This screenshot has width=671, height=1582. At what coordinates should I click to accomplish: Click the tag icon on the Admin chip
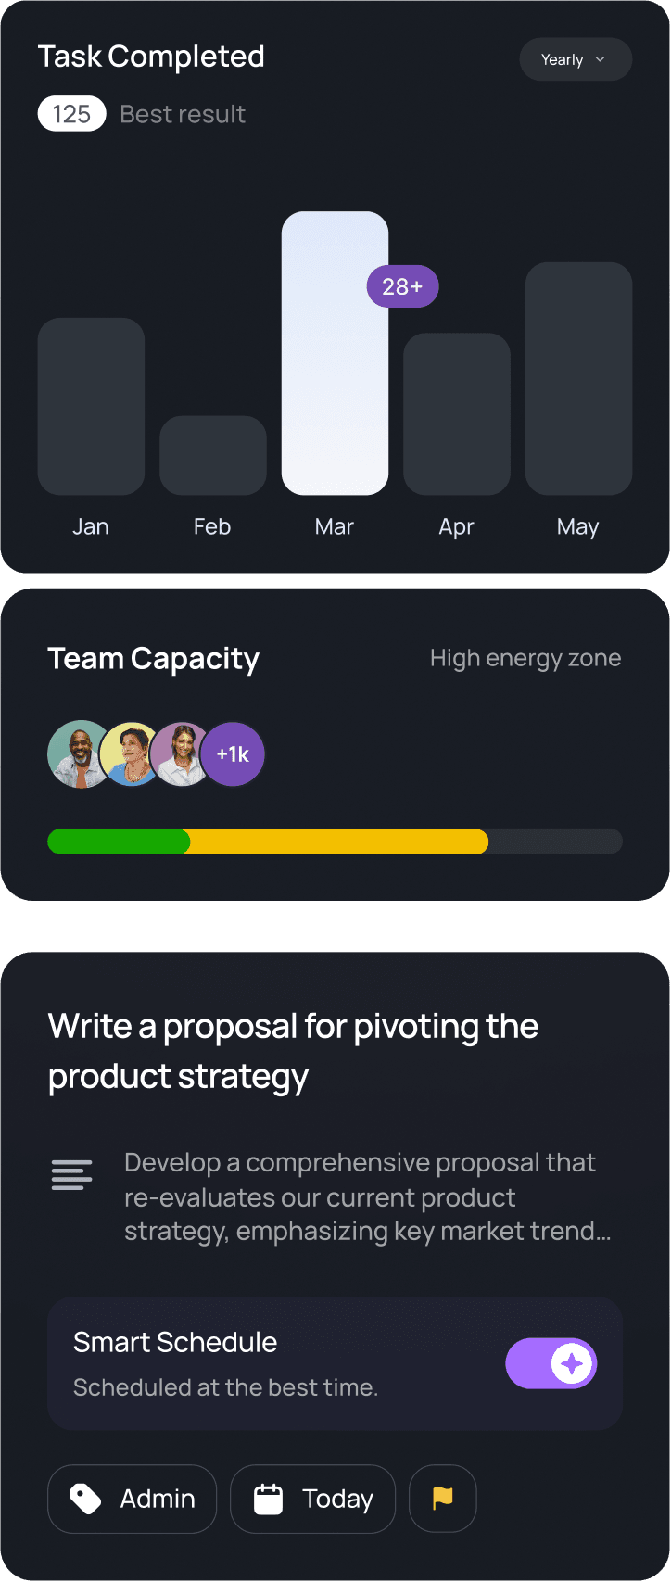pos(83,1499)
